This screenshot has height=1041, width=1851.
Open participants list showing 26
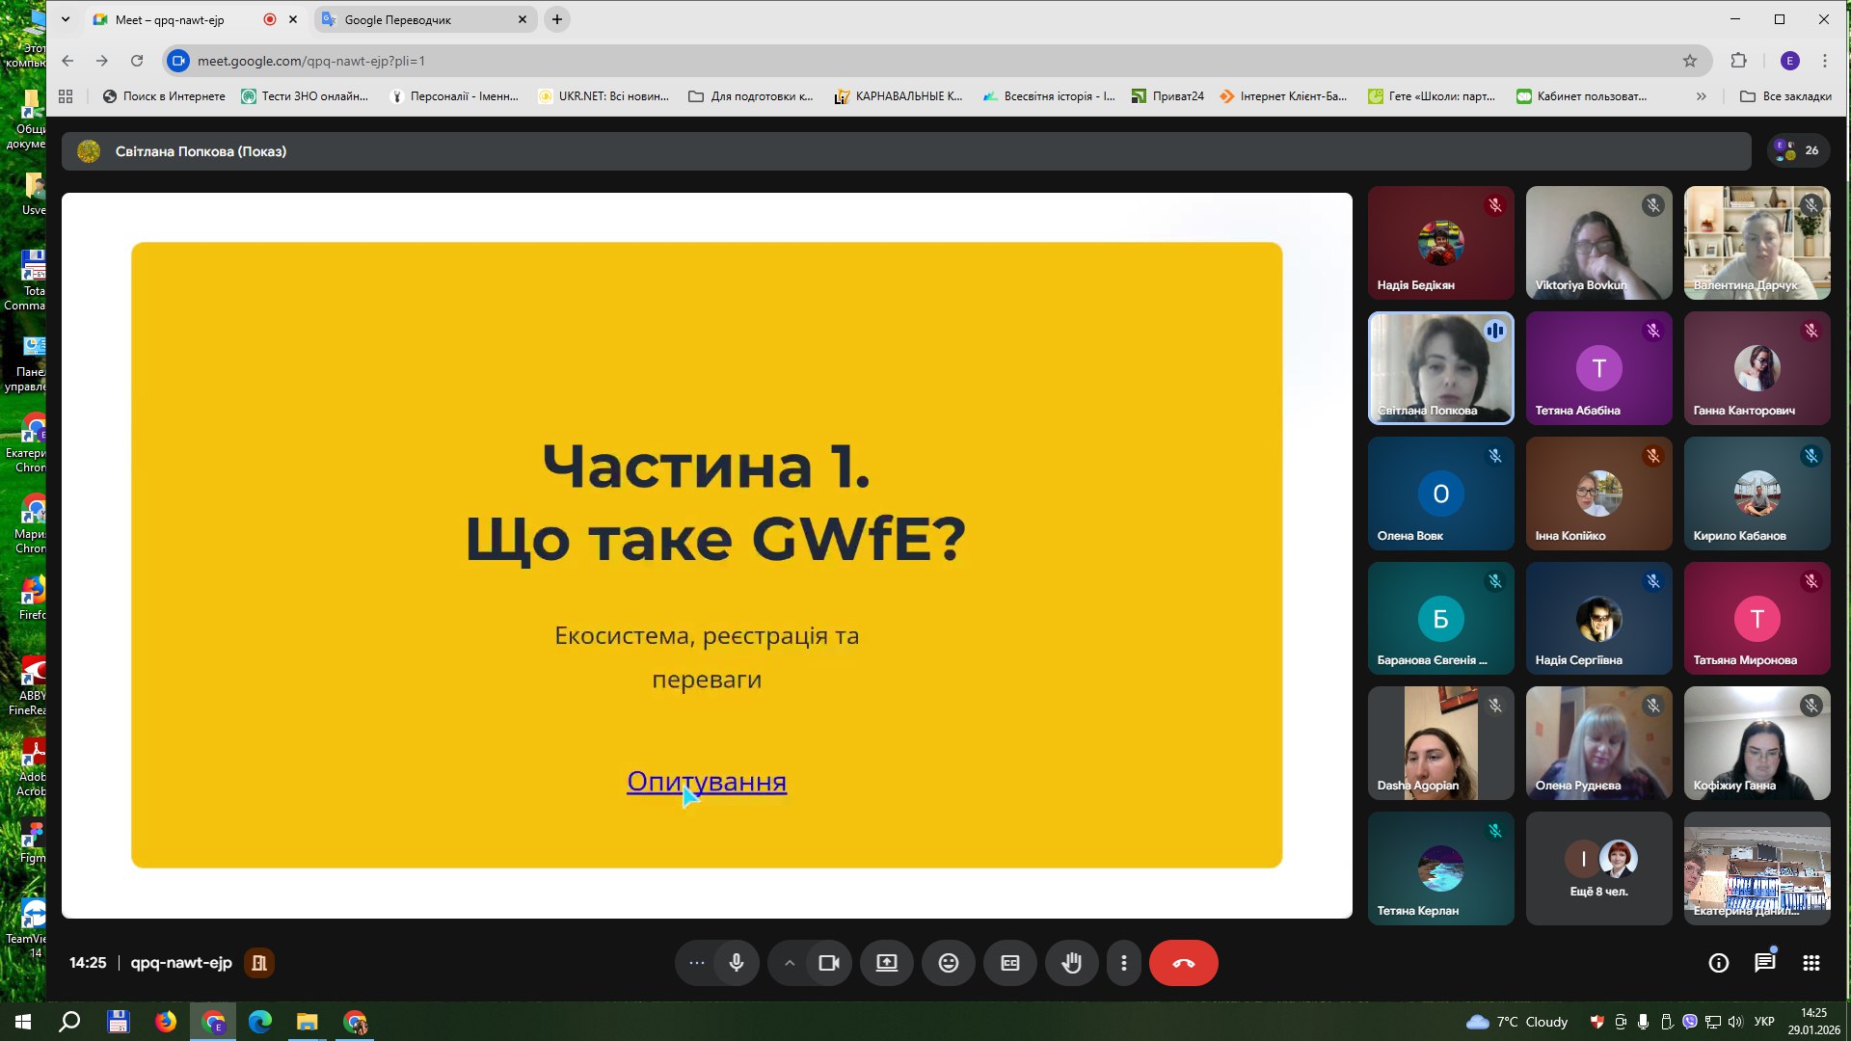(1799, 150)
